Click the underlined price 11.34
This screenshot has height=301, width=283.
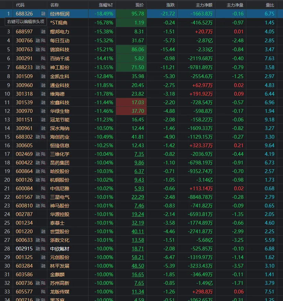138,292
